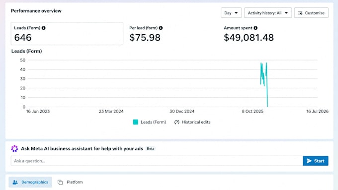
Task: Click the Meta AI sparkle logo icon
Action: click(x=14, y=148)
